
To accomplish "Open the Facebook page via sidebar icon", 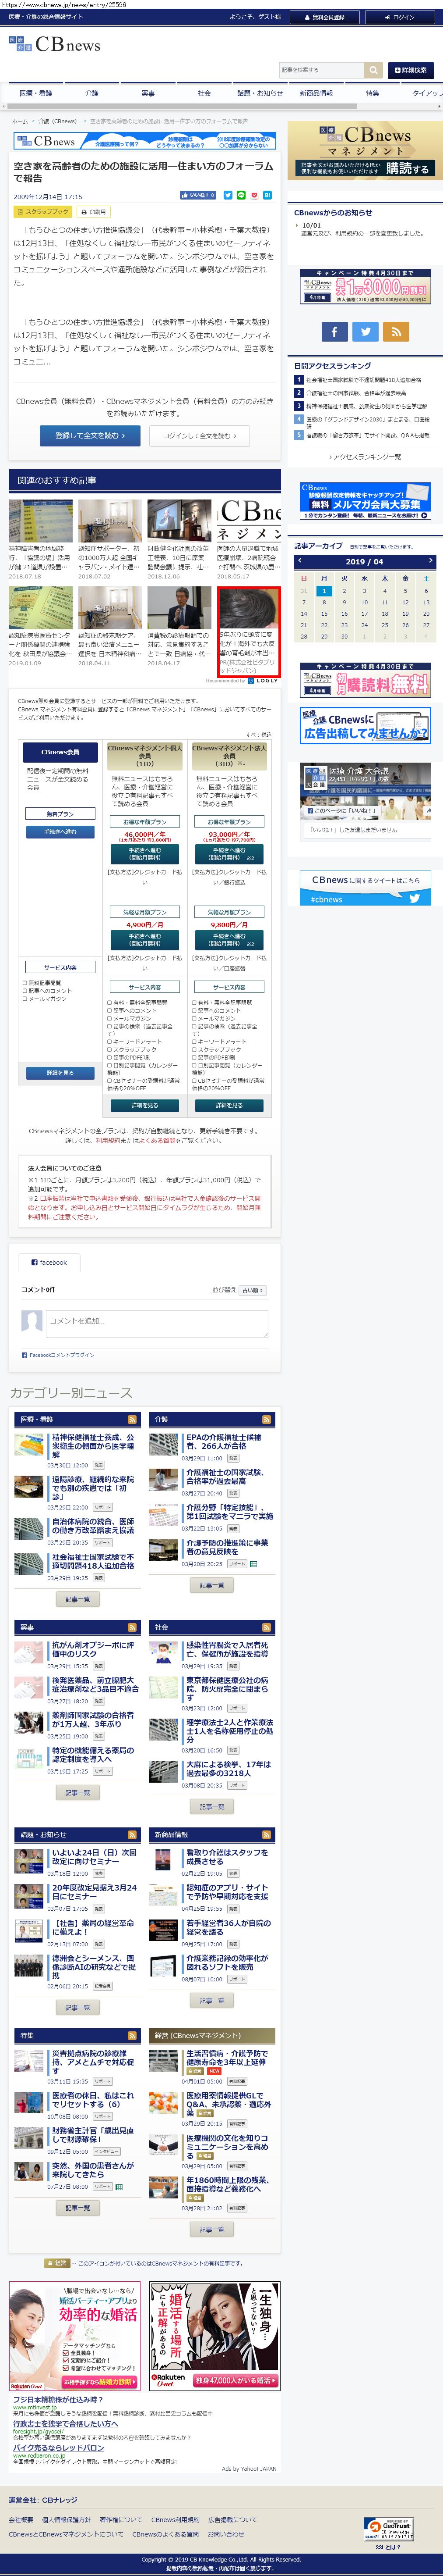I will coord(334,331).
